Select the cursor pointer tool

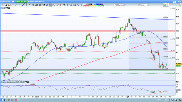pos(3,5)
